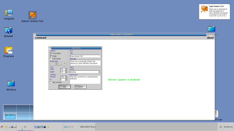Image resolution: width=234 pixels, height=131 pixels.
Task: Open the Network desktop icon
Action: pos(8,30)
